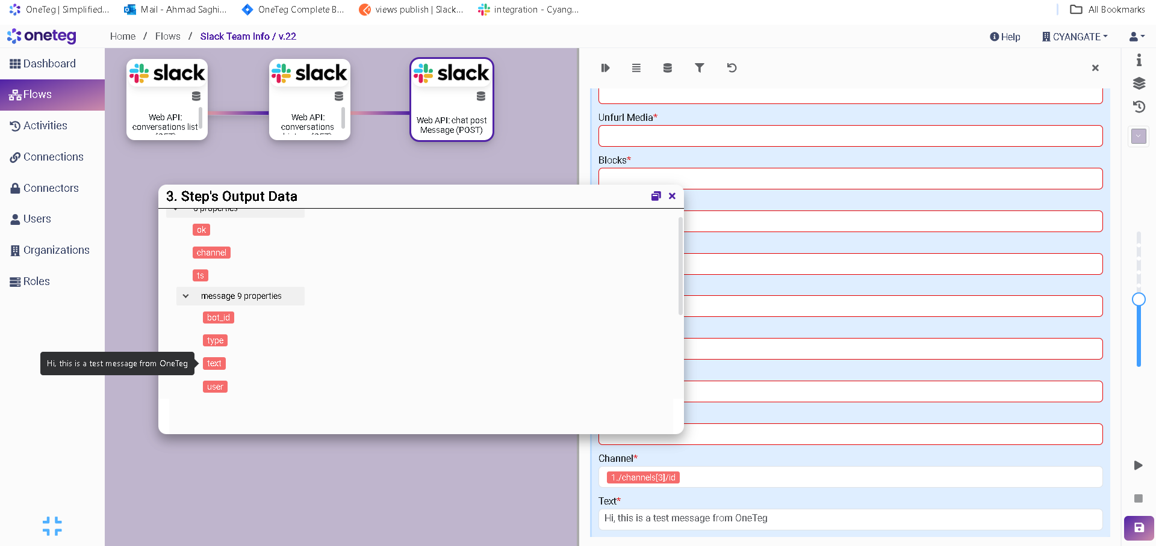1156x546 pixels.
Task: Go to Activities in the sidebar
Action: click(x=45, y=126)
